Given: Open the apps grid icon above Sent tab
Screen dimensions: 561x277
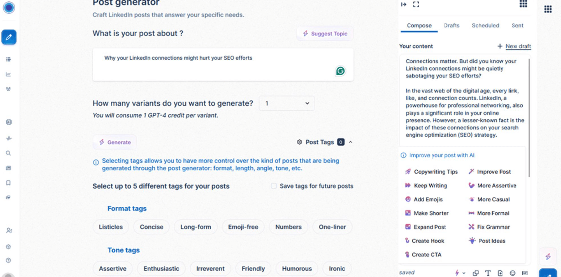Looking at the screenshot, I should [x=523, y=4].
